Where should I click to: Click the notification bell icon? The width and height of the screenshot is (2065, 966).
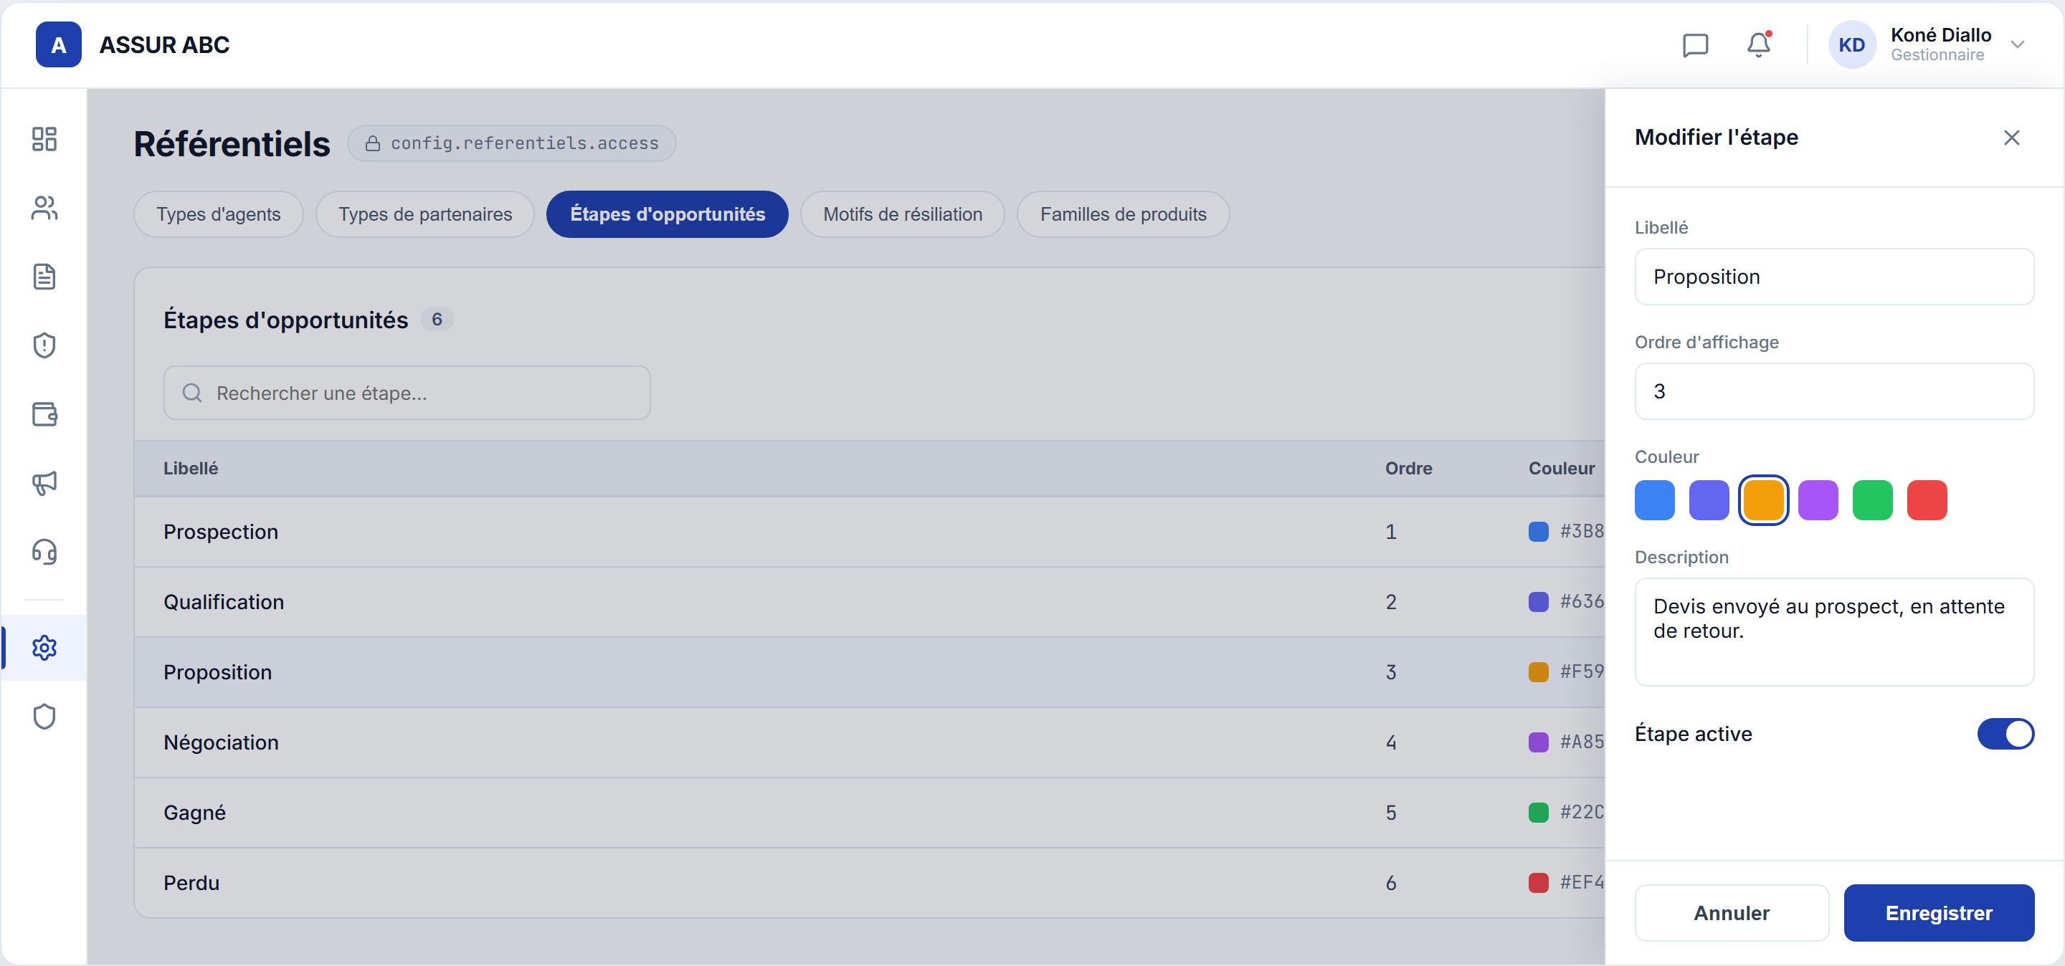[x=1758, y=45]
